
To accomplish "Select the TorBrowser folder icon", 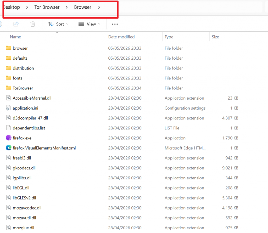I will 9,88.
